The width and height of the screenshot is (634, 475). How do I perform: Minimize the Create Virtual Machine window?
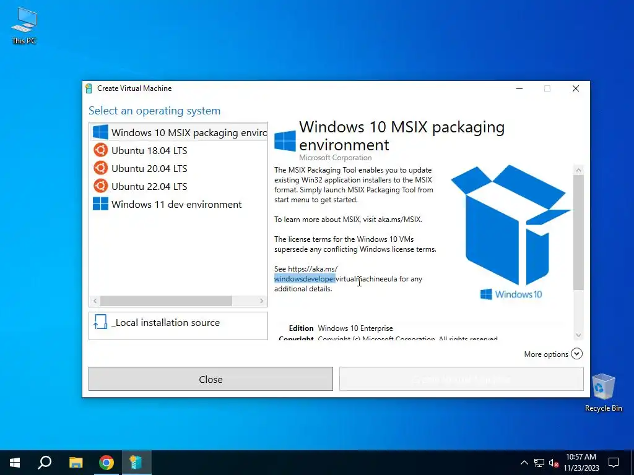tap(519, 88)
